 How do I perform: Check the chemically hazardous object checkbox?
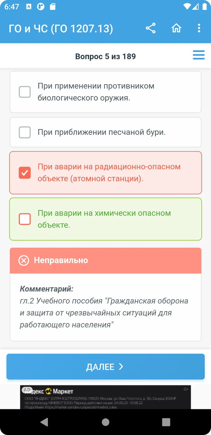[x=25, y=219]
